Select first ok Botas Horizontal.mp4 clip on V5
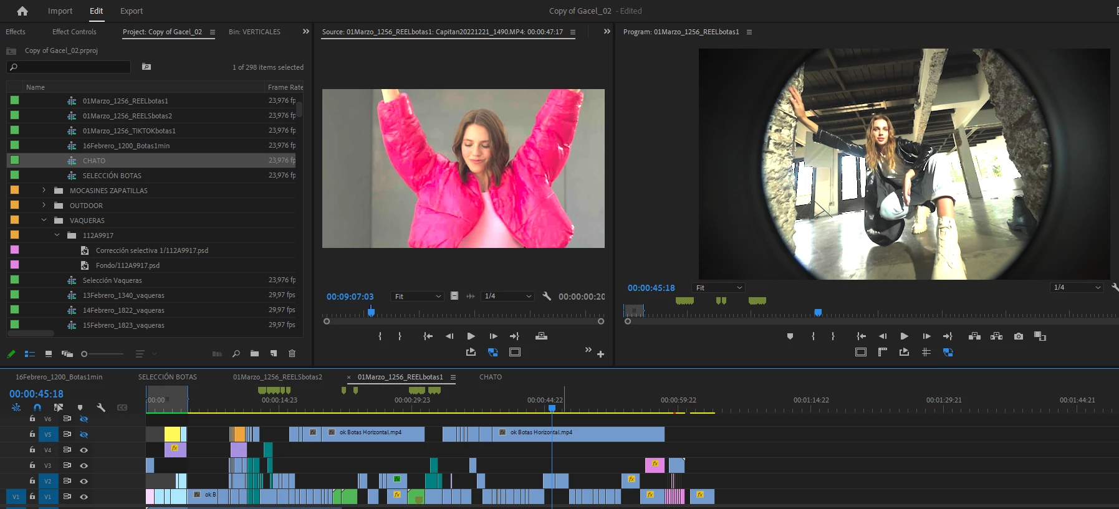Screen dimensions: 1119x509 click(x=372, y=434)
